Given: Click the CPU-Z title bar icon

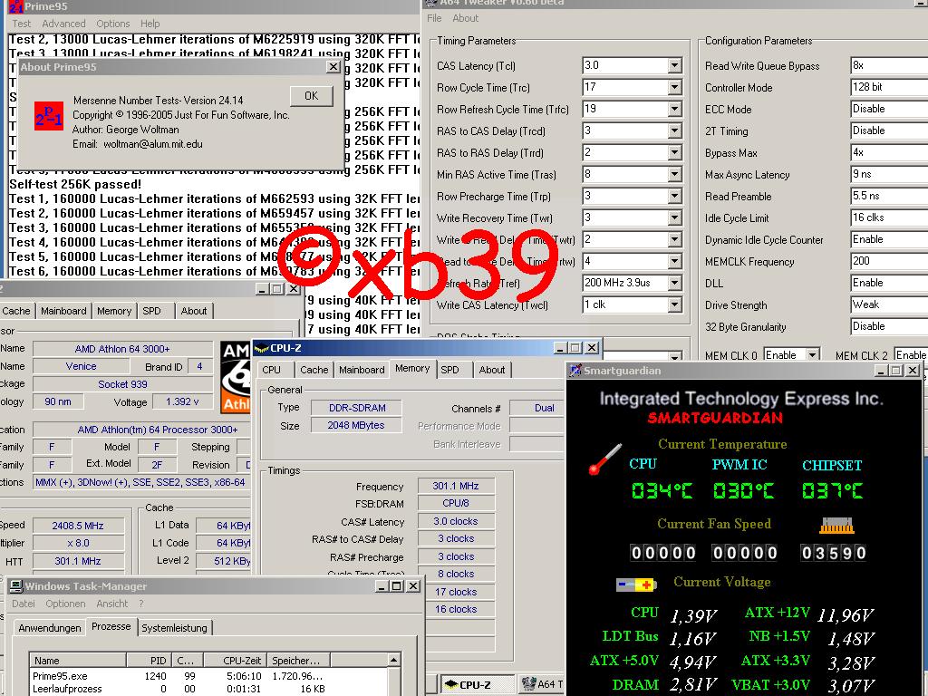Looking at the screenshot, I should coord(261,348).
